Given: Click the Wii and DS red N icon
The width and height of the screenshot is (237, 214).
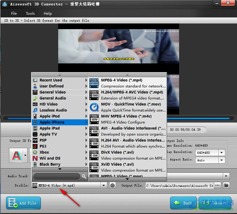Looking at the screenshot, I should [x=35, y=158].
